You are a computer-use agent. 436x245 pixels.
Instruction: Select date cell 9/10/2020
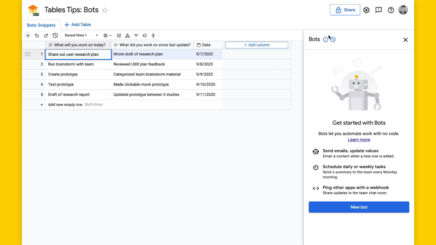(x=208, y=85)
